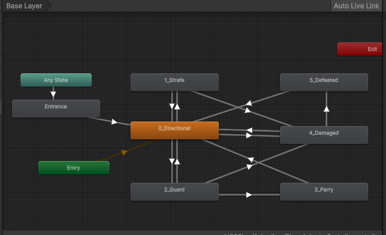Click the orange Entry default transition arrow
The height and width of the screenshot is (235, 386).
click(123, 152)
